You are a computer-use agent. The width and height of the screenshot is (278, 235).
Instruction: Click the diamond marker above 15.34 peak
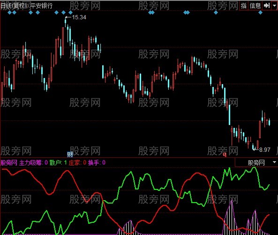(x=63, y=13)
